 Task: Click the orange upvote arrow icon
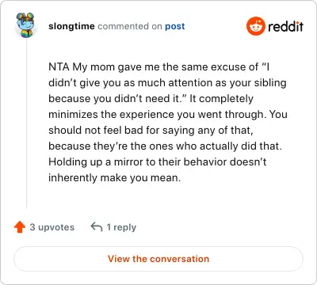[20, 227]
